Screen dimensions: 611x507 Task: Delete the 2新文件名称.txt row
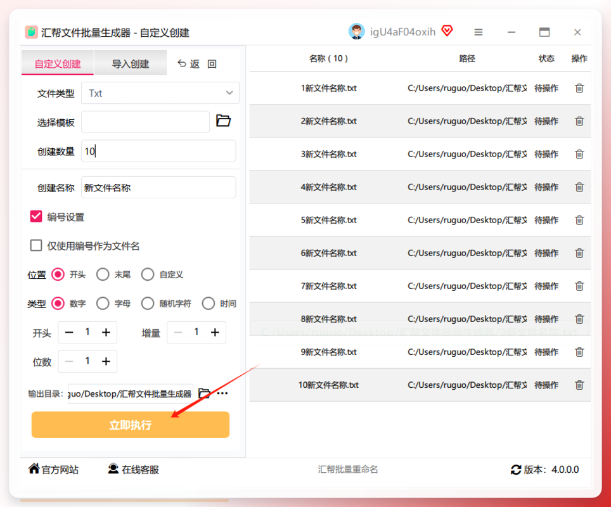click(x=579, y=121)
